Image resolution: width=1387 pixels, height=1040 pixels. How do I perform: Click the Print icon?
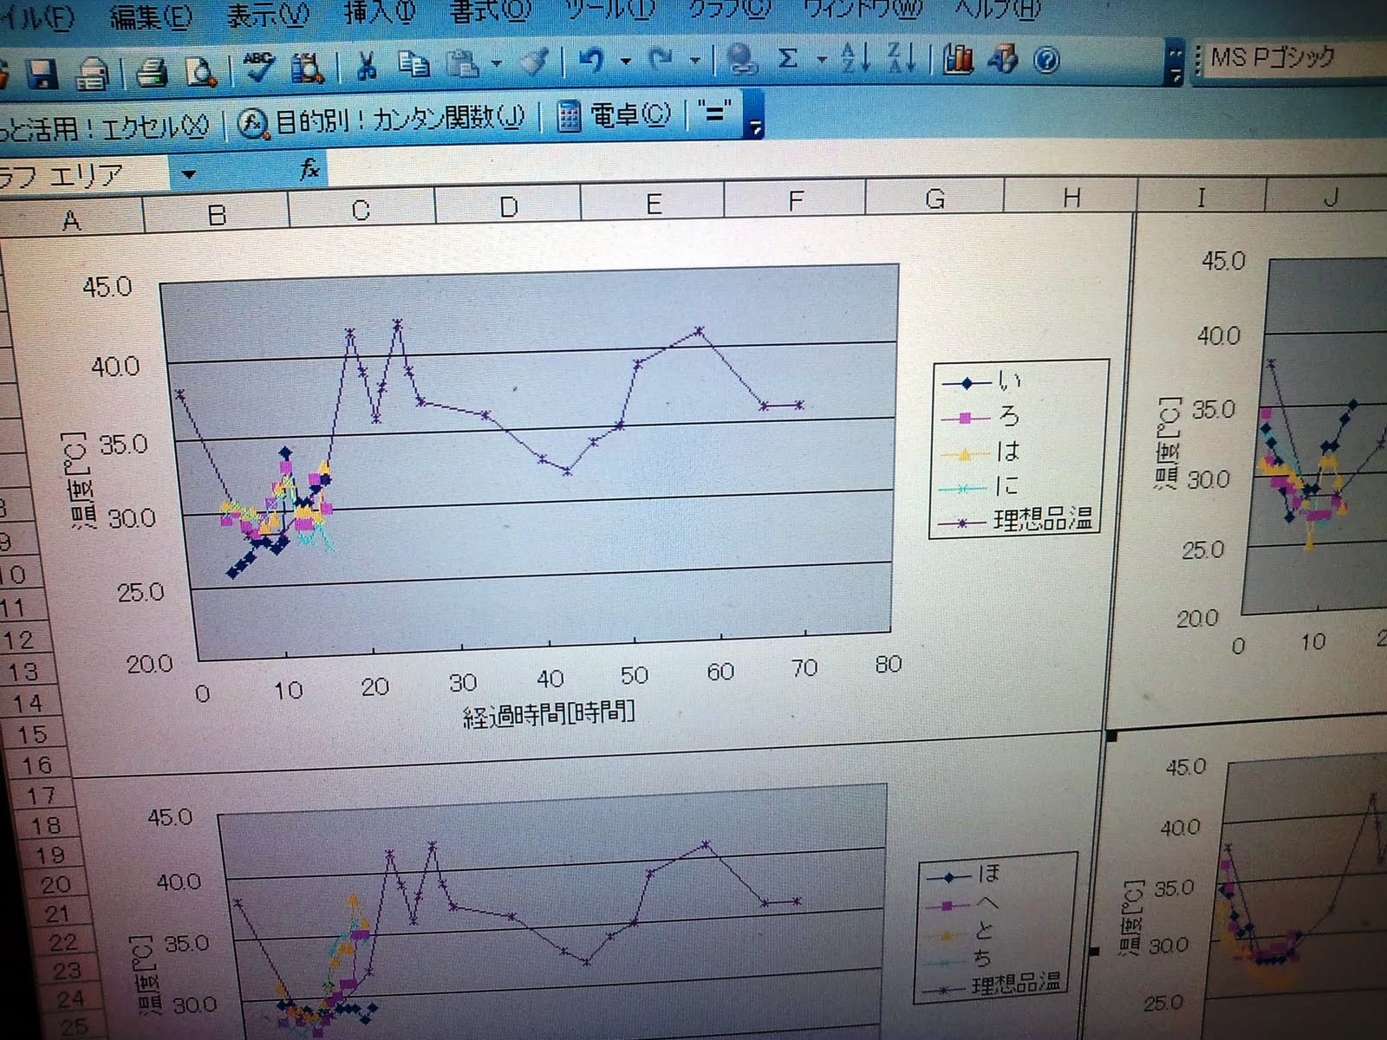[x=152, y=72]
